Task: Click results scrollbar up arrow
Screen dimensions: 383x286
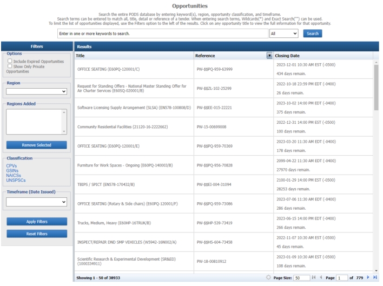Action: (376, 63)
